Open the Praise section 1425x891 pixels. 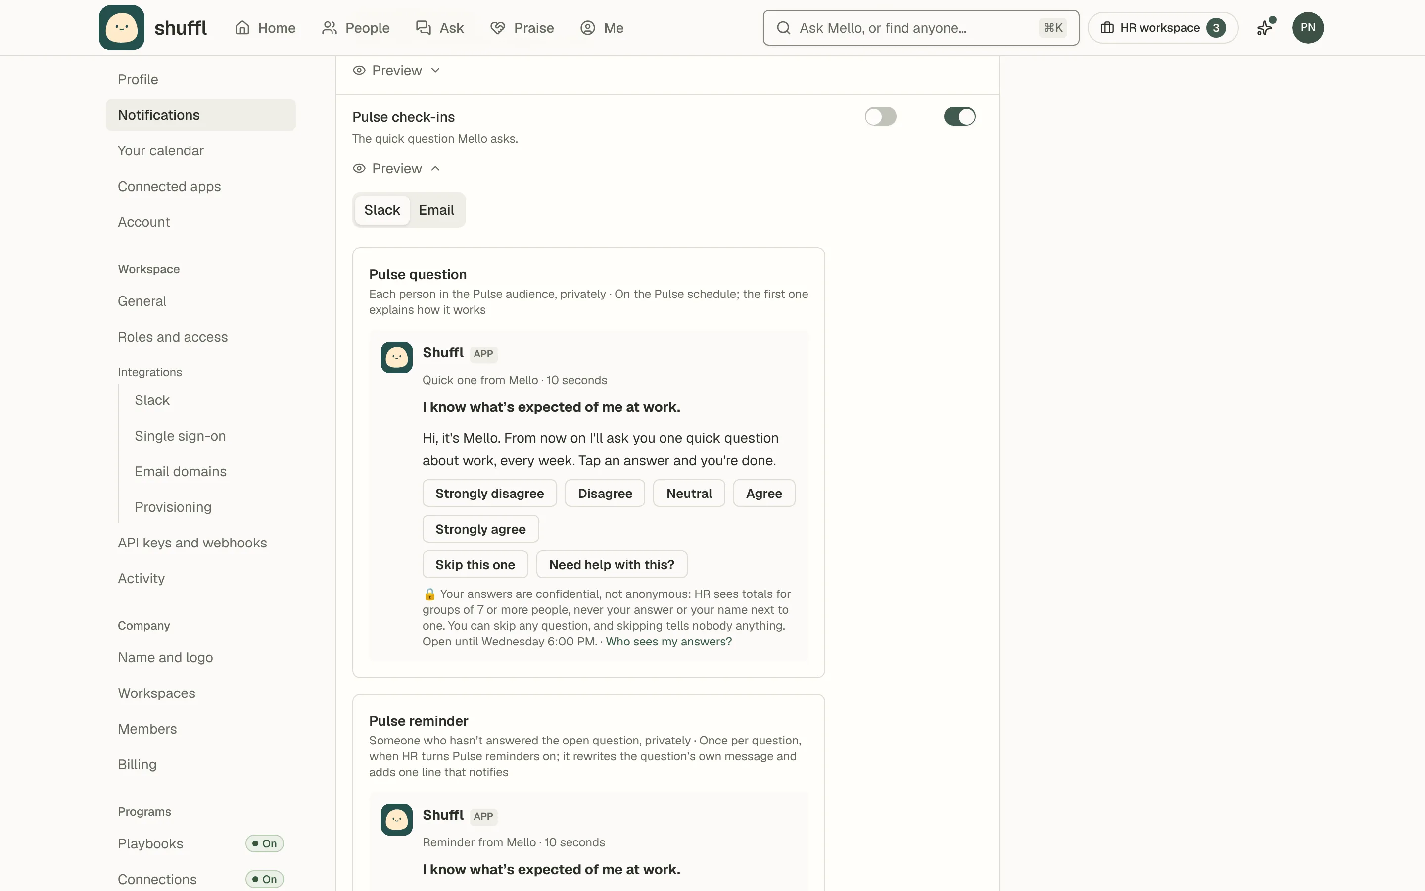pos(522,28)
